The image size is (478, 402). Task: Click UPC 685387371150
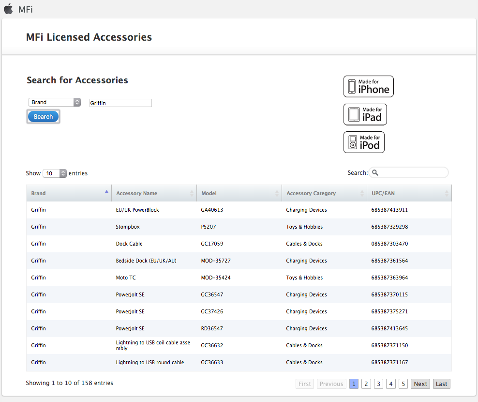click(389, 345)
